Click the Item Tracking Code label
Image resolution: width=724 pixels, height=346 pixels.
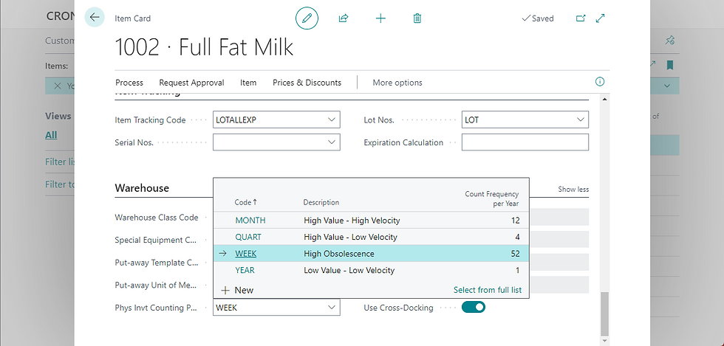coord(150,120)
